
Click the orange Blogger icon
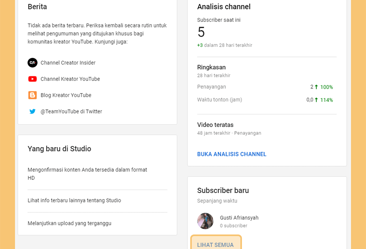[x=33, y=95]
